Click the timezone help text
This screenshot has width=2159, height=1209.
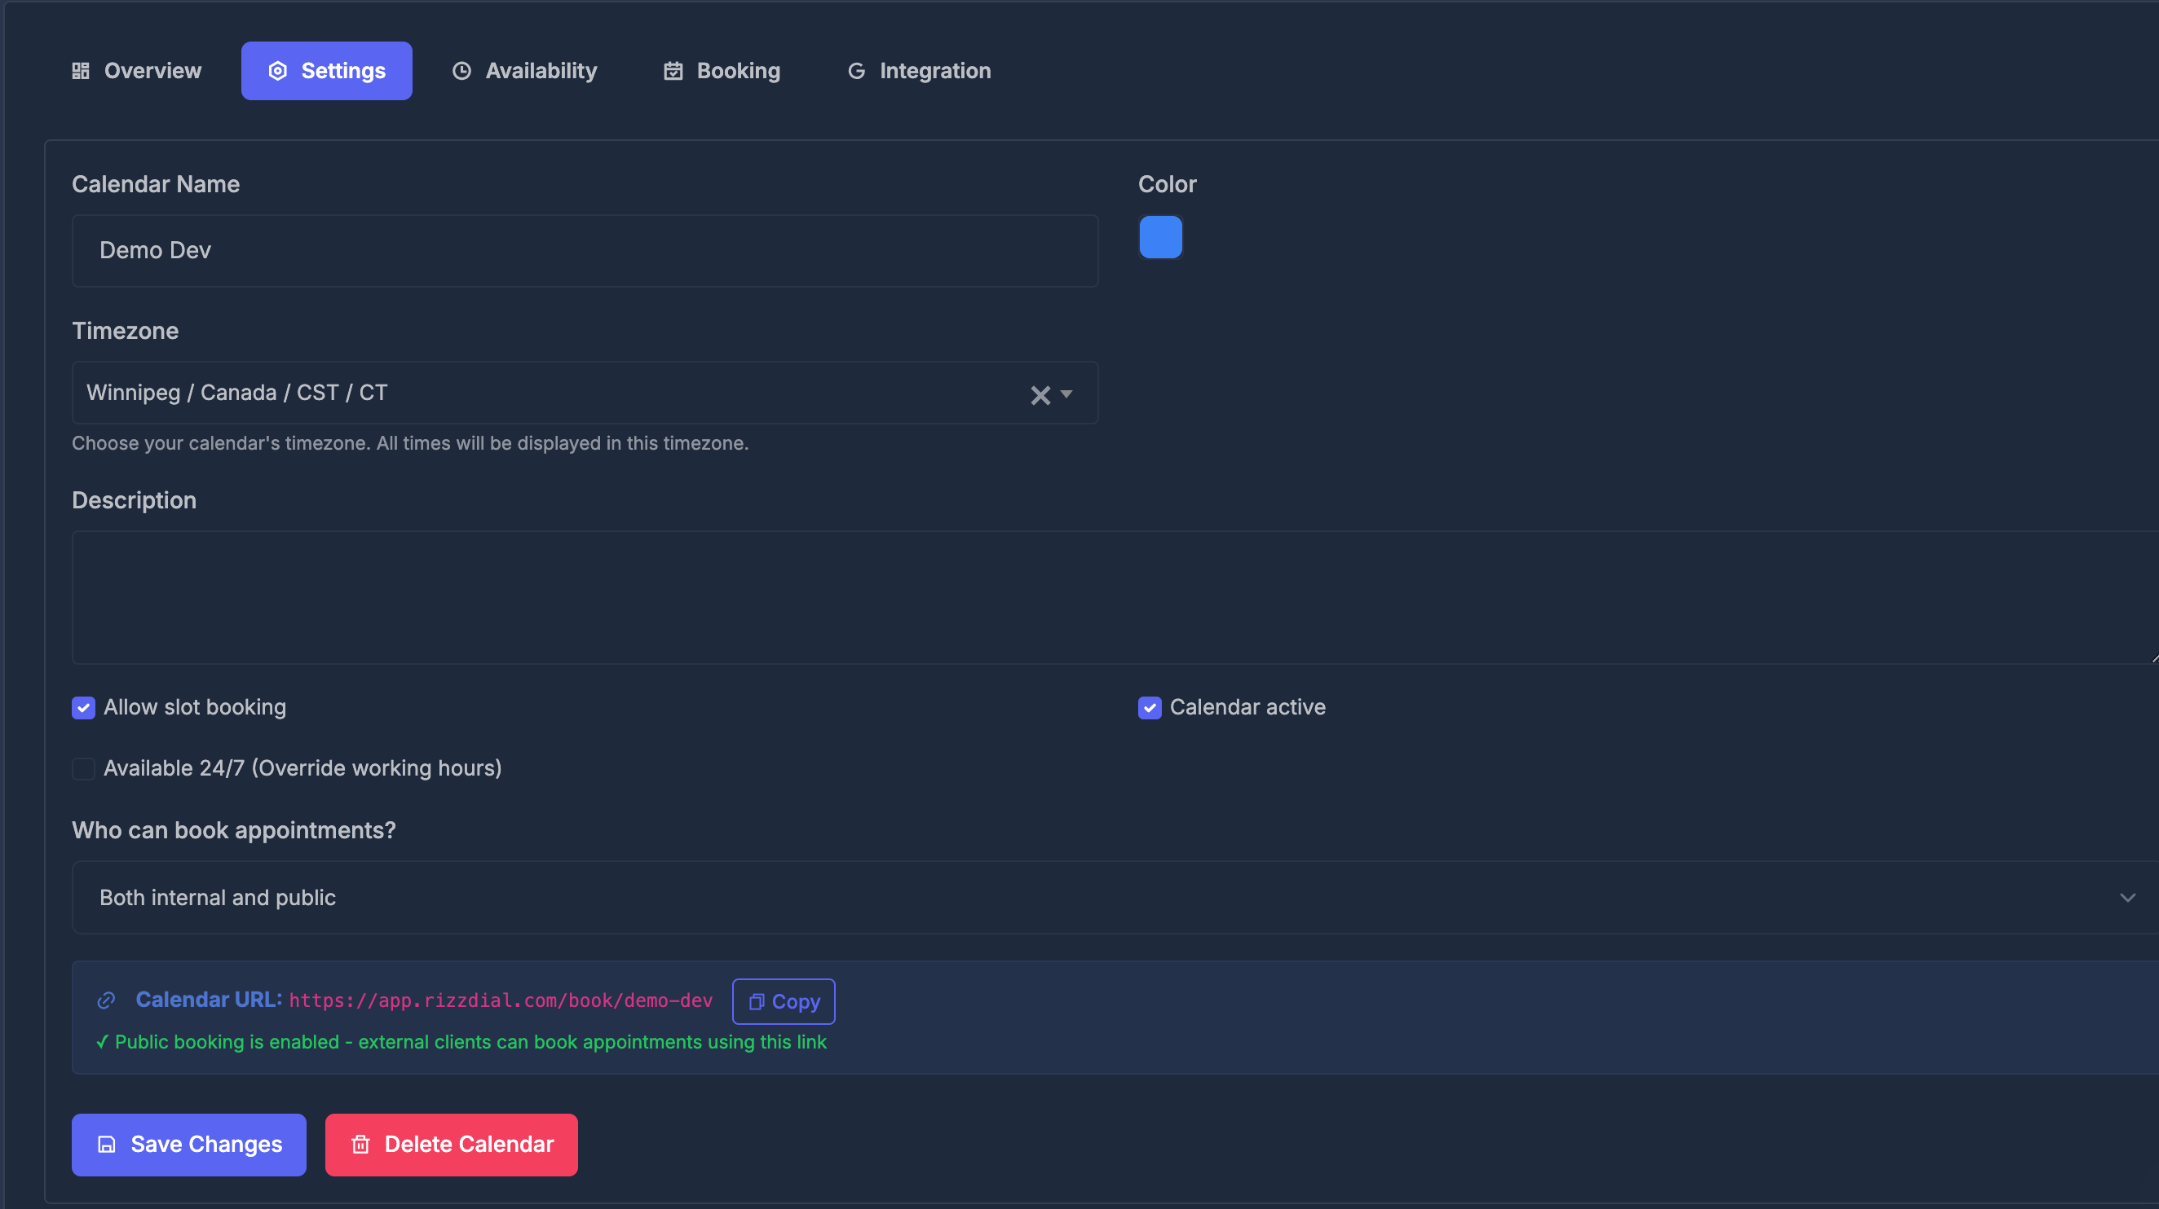(x=410, y=443)
